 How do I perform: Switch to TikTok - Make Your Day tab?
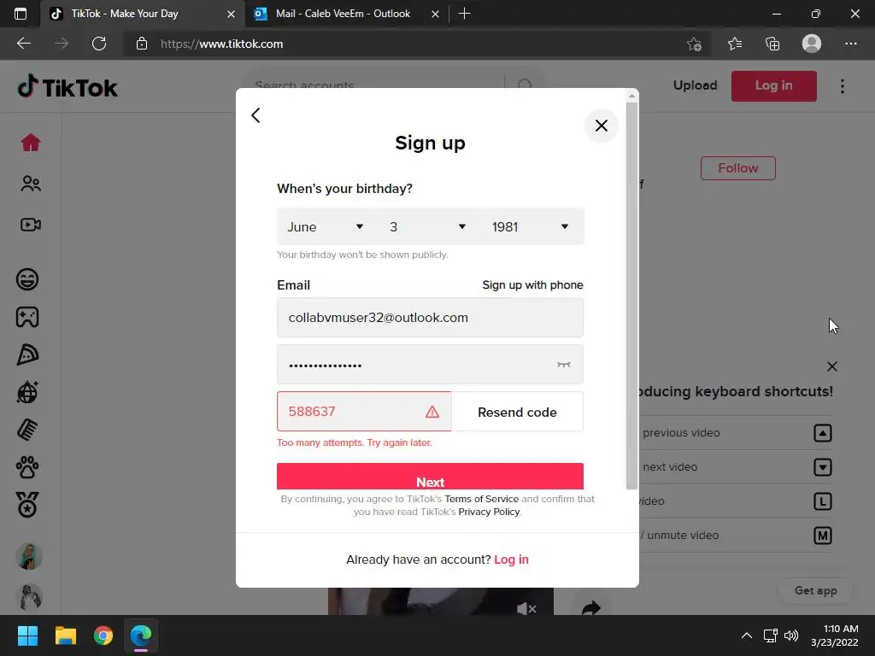click(142, 14)
